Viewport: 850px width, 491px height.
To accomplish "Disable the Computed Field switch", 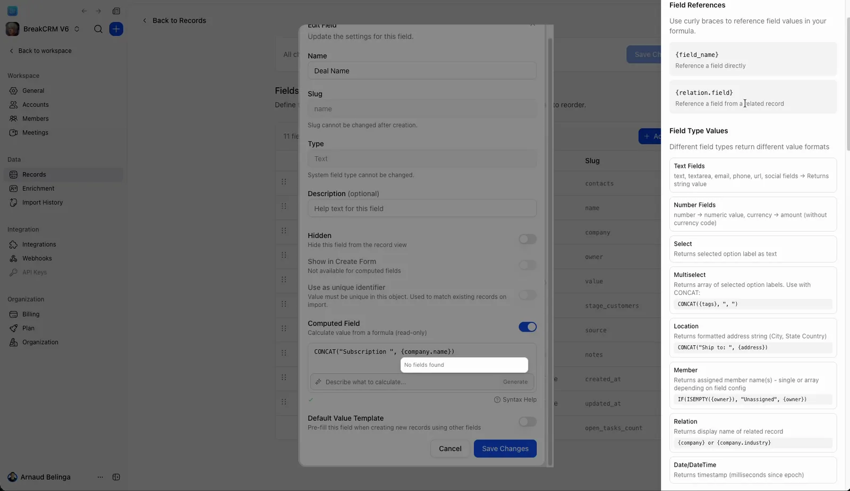I will (x=528, y=327).
